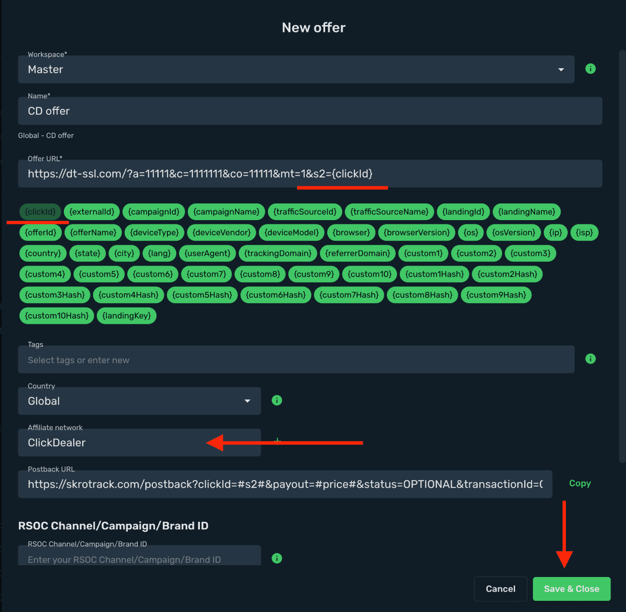
Task: Click the Country info icon
Action: pyautogui.click(x=277, y=400)
